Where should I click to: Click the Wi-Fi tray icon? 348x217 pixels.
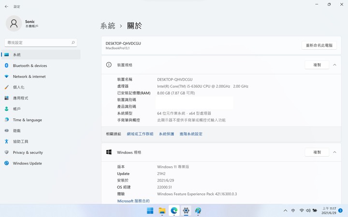click(x=302, y=211)
